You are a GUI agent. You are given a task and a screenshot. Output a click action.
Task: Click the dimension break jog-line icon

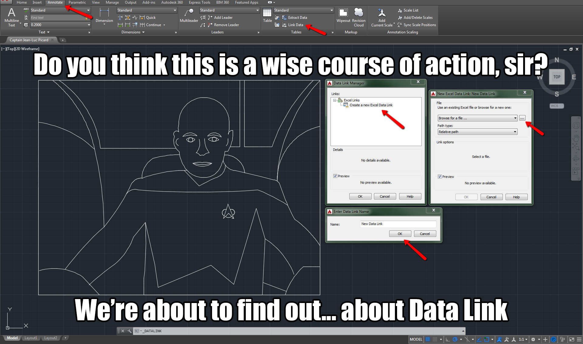click(x=135, y=18)
